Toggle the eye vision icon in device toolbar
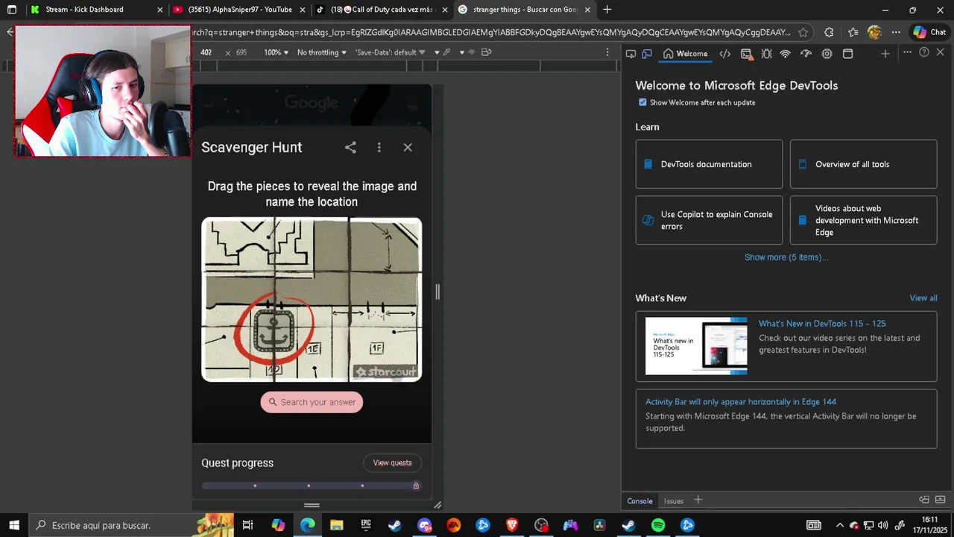The image size is (954, 537). [472, 52]
